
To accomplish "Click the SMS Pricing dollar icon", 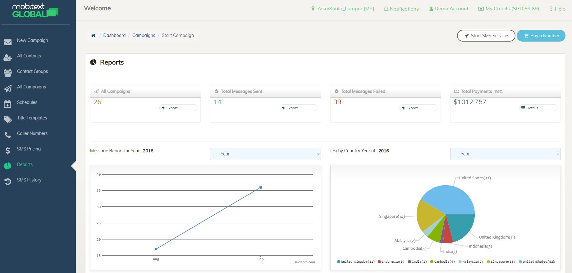I will click(x=8, y=151).
